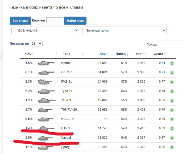Expand details for Драгун green plus
The width and height of the screenshot is (184, 154).
click(172, 147)
